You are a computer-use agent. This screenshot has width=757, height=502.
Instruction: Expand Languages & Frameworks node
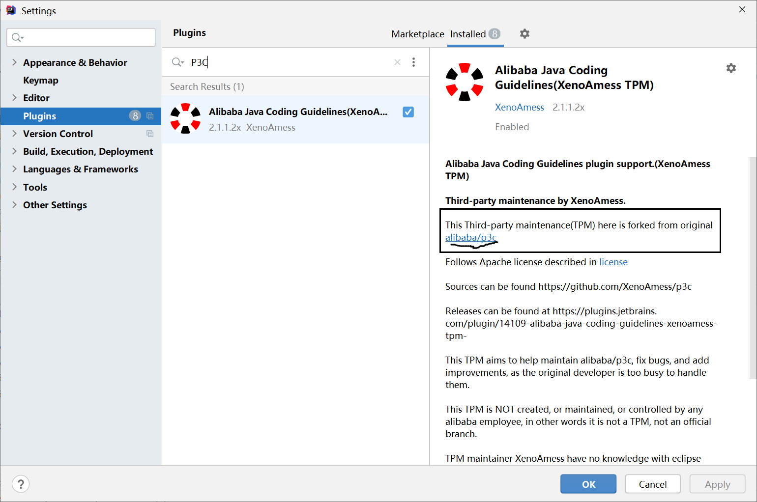coord(14,169)
